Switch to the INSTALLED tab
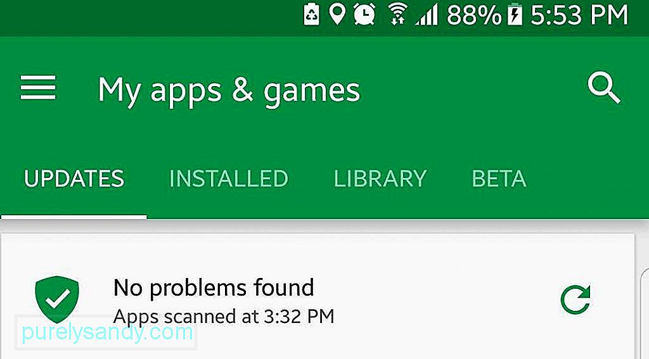The image size is (649, 359). tap(228, 179)
